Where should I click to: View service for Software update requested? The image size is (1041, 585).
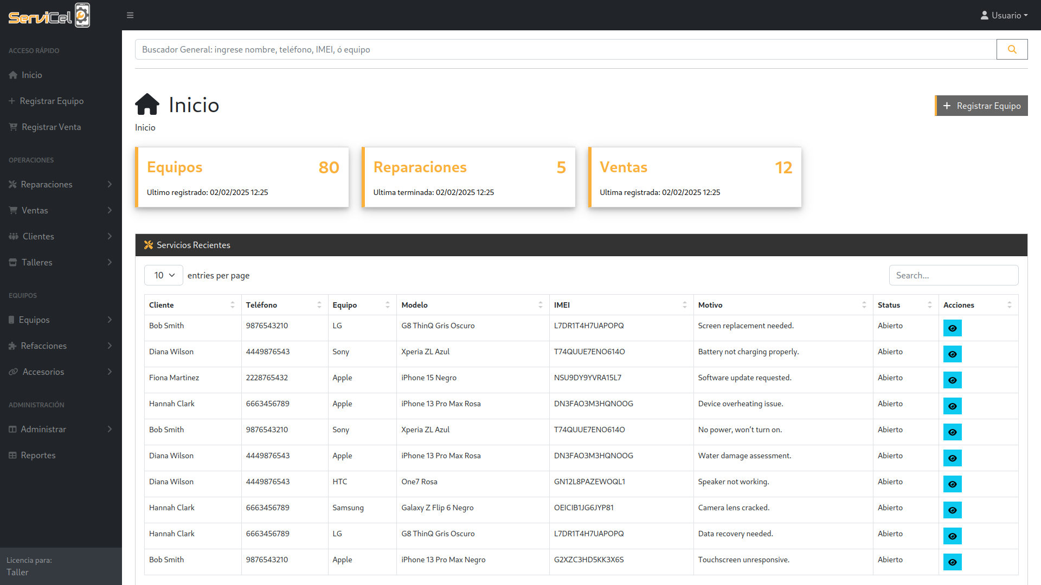point(952,380)
